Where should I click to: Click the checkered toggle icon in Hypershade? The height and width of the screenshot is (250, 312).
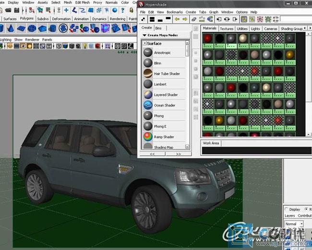click(143, 19)
